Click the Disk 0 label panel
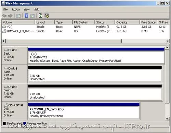The image size is (171, 133). coord(15,55)
